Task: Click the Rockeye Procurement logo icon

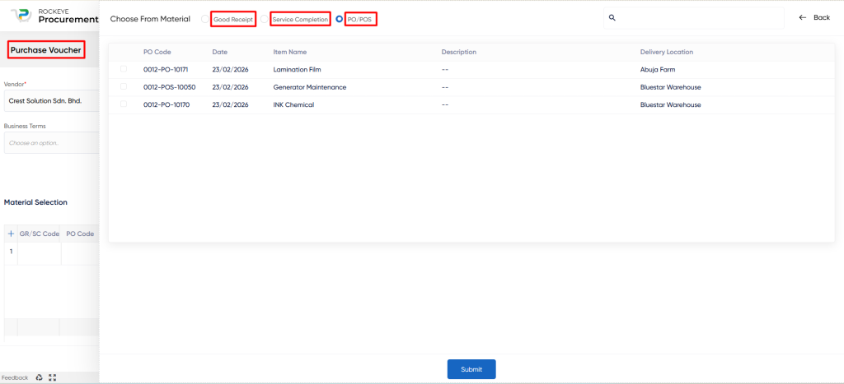Action: pos(21,16)
